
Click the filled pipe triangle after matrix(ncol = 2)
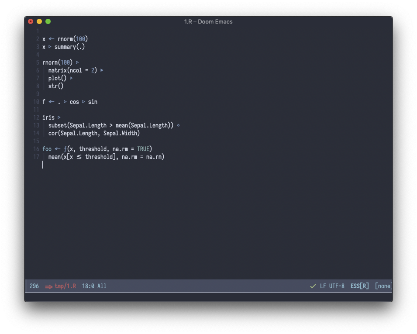(x=102, y=70)
